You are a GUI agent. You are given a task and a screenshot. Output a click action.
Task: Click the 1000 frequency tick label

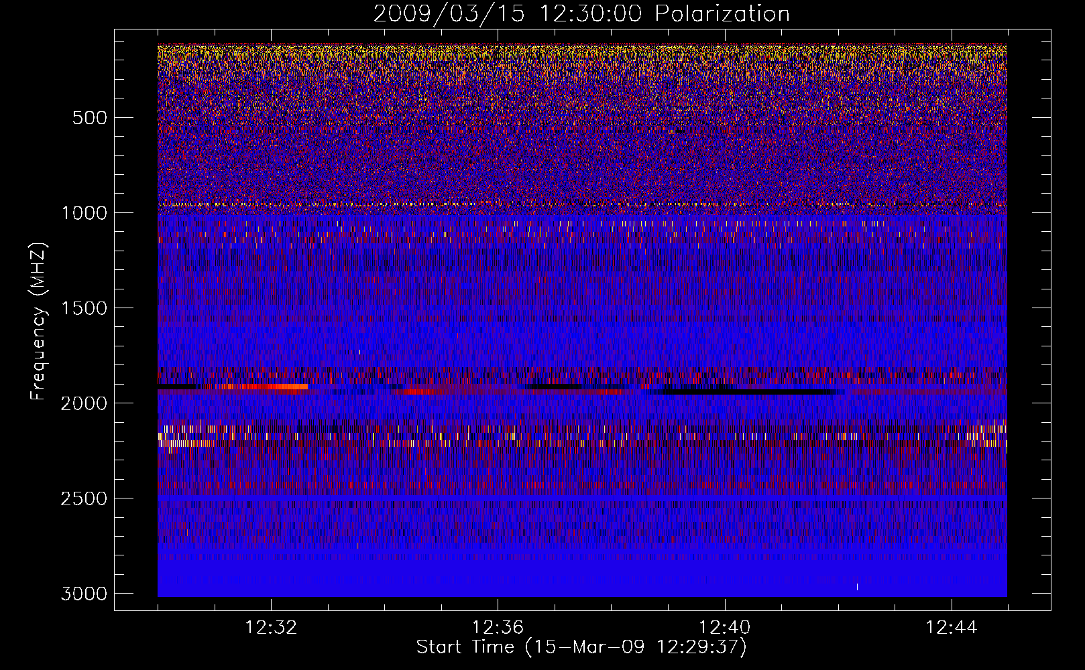(84, 213)
